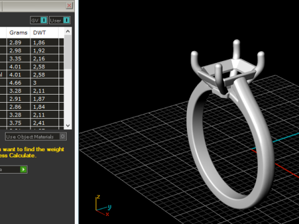The height and width of the screenshot is (224, 299).
Task: Toggle Use Object Materials option
Action: tap(36, 137)
